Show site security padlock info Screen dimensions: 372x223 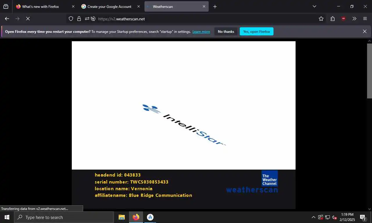click(x=79, y=19)
